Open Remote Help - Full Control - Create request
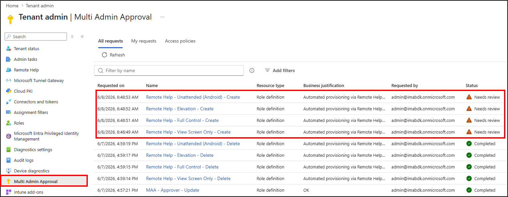 coord(182,120)
